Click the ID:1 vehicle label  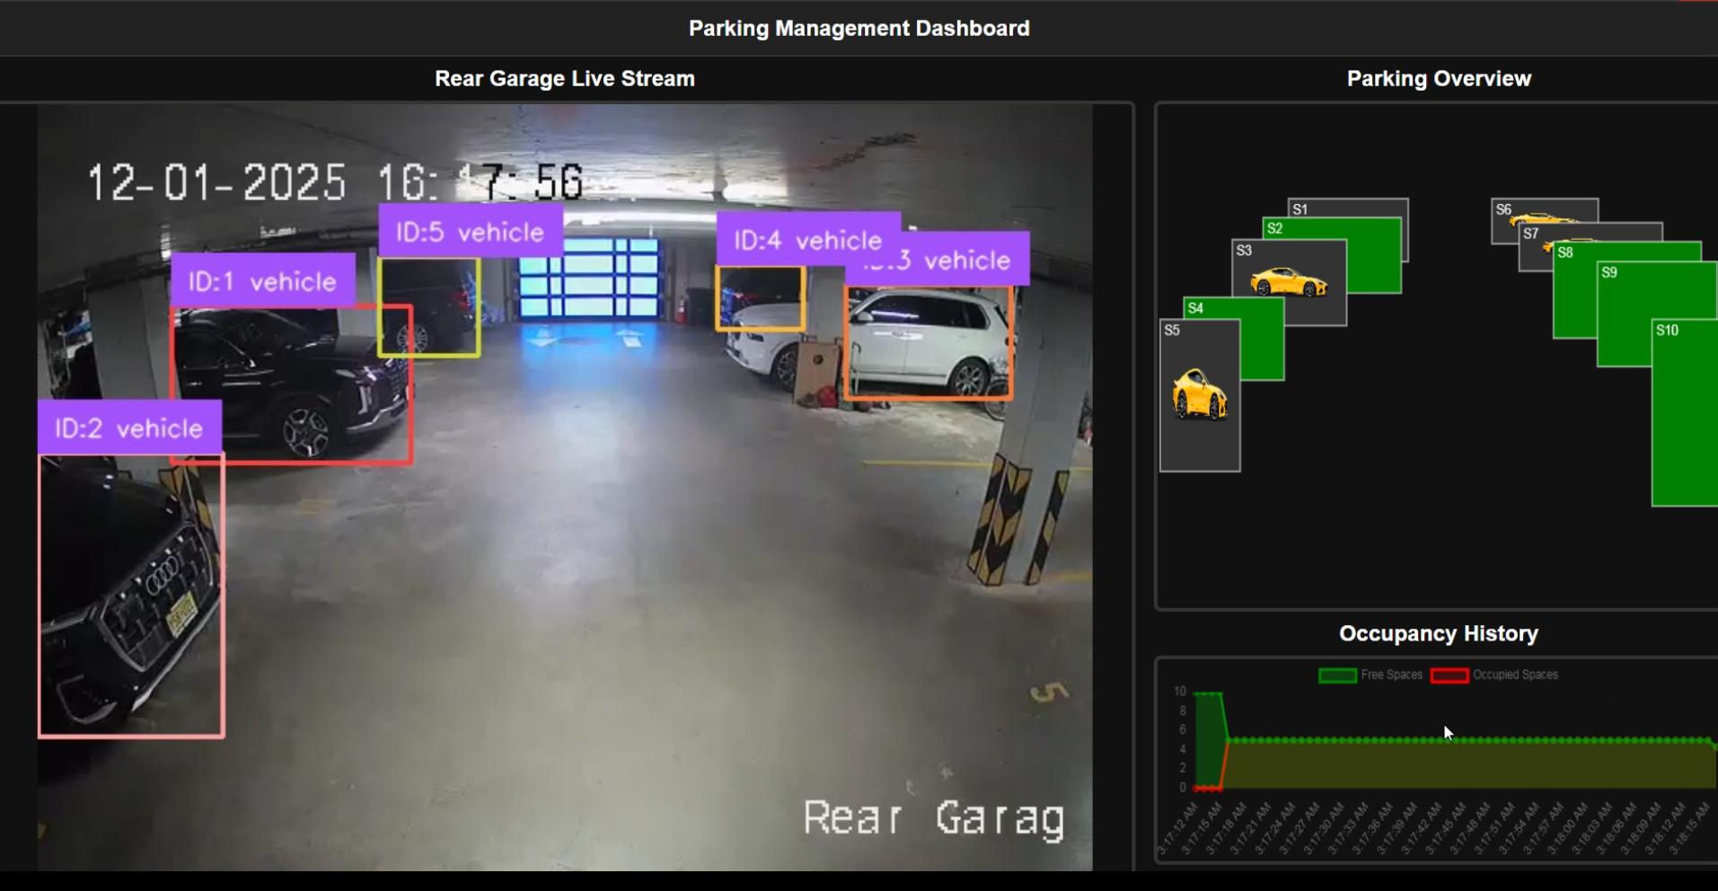(262, 281)
